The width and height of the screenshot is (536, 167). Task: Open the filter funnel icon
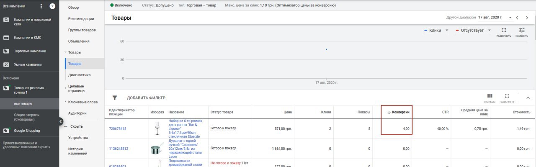click(x=115, y=98)
